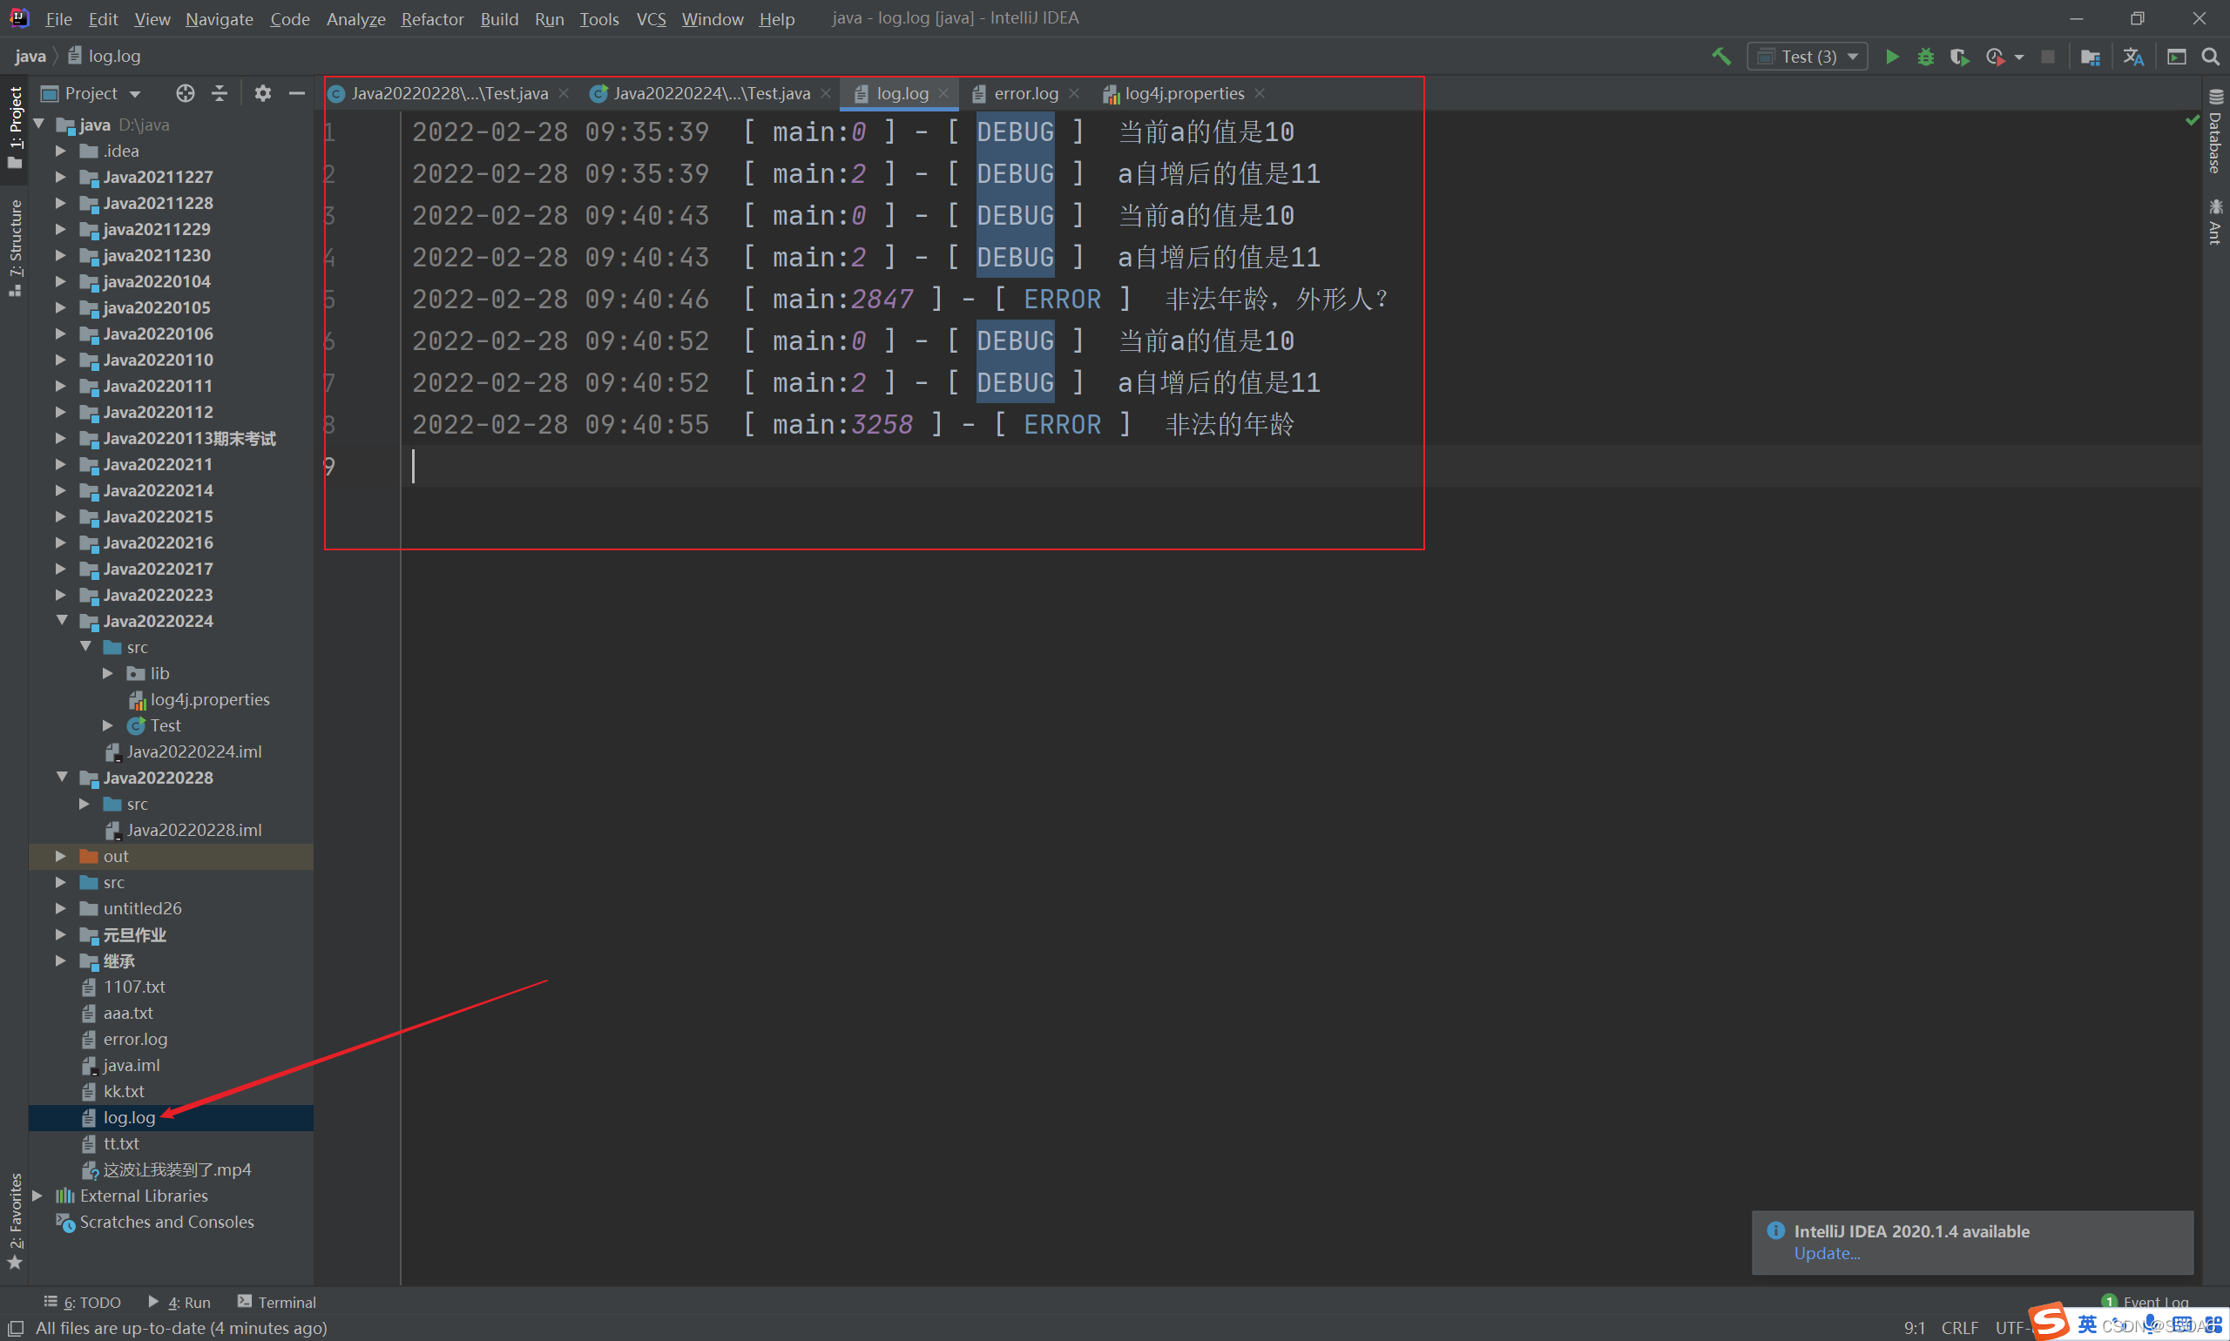2230x1341 pixels.
Task: Close the log.log editor tab
Action: click(943, 93)
